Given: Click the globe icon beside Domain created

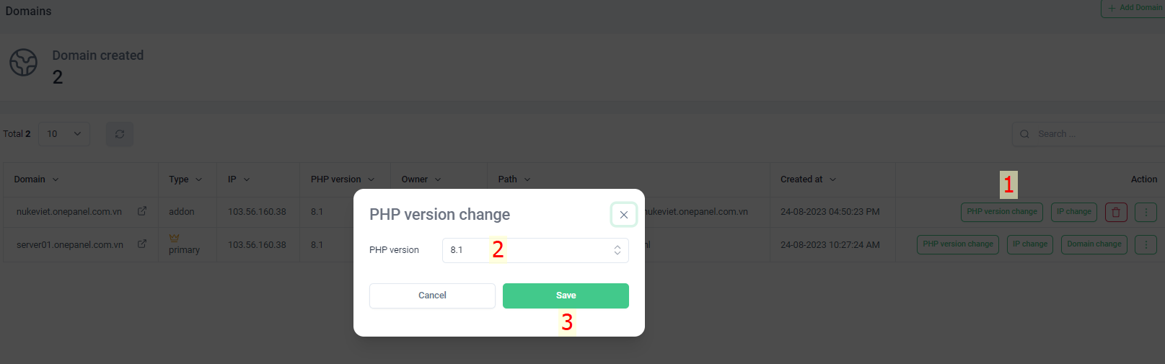Looking at the screenshot, I should point(23,63).
